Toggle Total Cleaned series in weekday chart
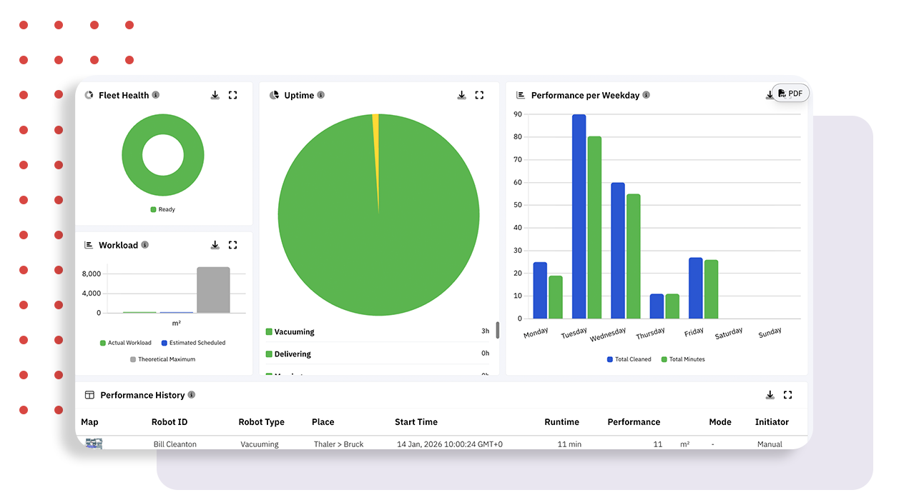The height and width of the screenshot is (500, 909). click(629, 359)
